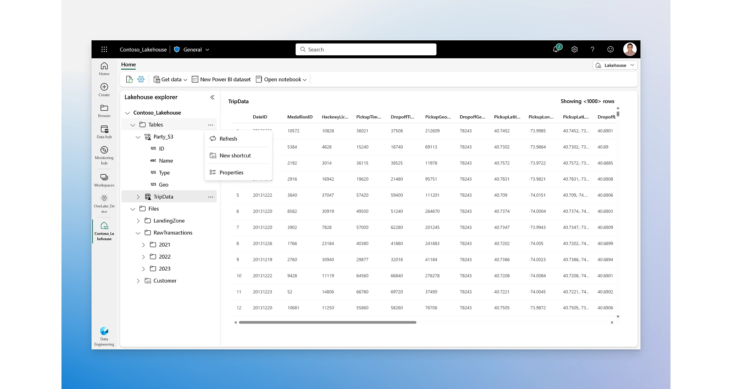Viewport: 732px width, 389px height.
Task: Choose Properties from the context menu
Action: pyautogui.click(x=238, y=173)
